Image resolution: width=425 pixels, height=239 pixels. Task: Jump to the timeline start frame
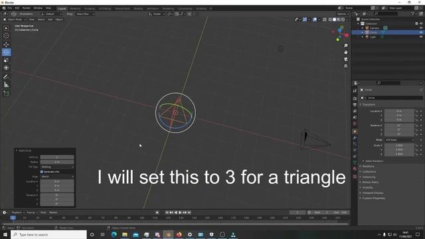167,212
